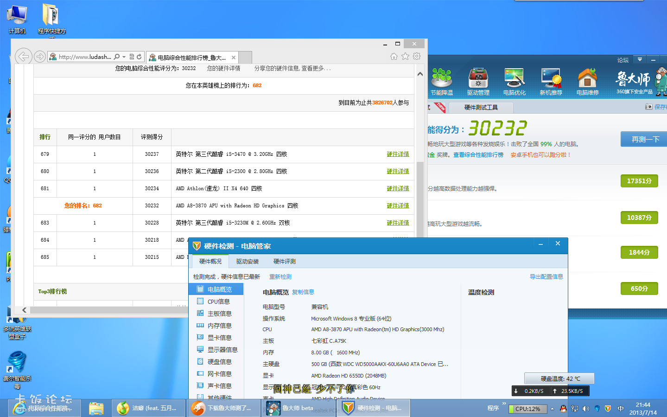The height and width of the screenshot is (417, 667).
Task: Select 网卡信息 in hardware sidebar
Action: (216, 374)
